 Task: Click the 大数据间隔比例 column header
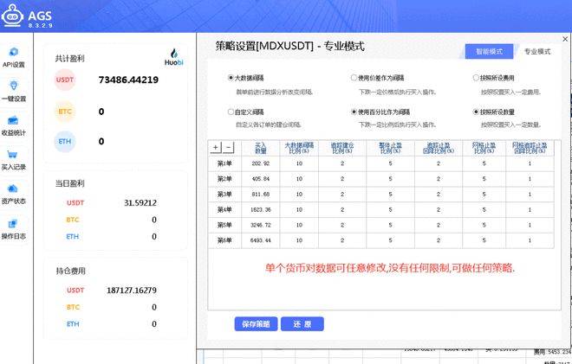(x=299, y=148)
